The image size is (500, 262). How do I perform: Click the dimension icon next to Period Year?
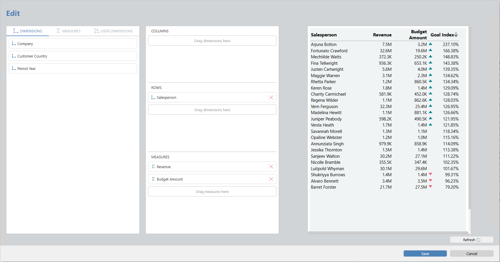[x=14, y=68]
